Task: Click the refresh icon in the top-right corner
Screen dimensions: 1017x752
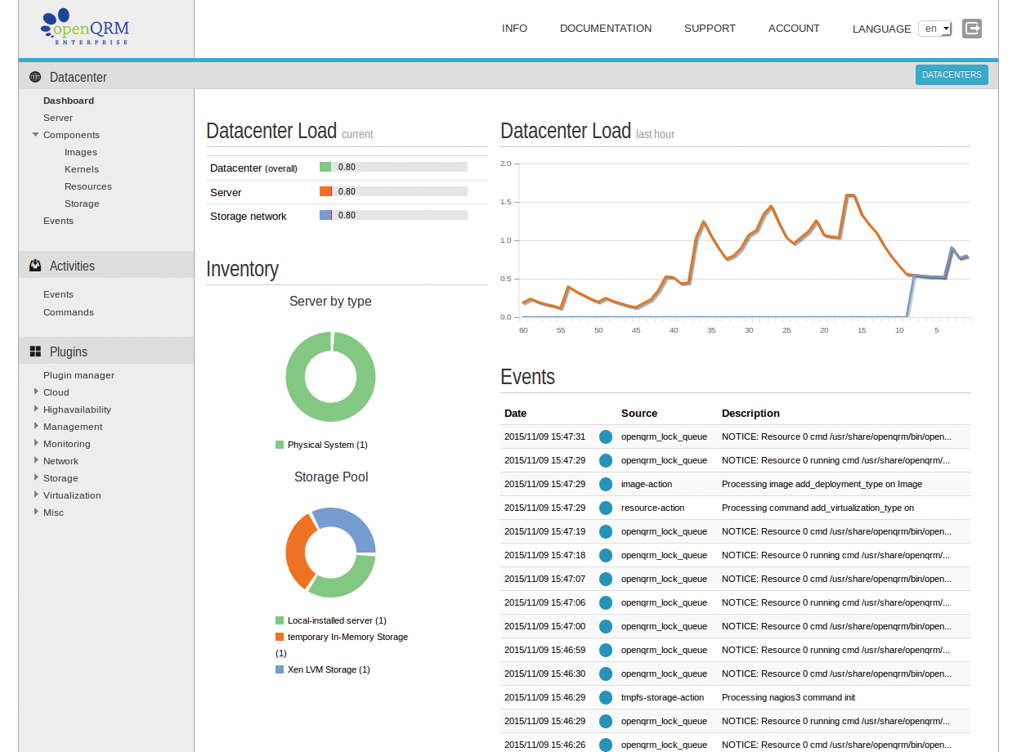Action: point(971,28)
